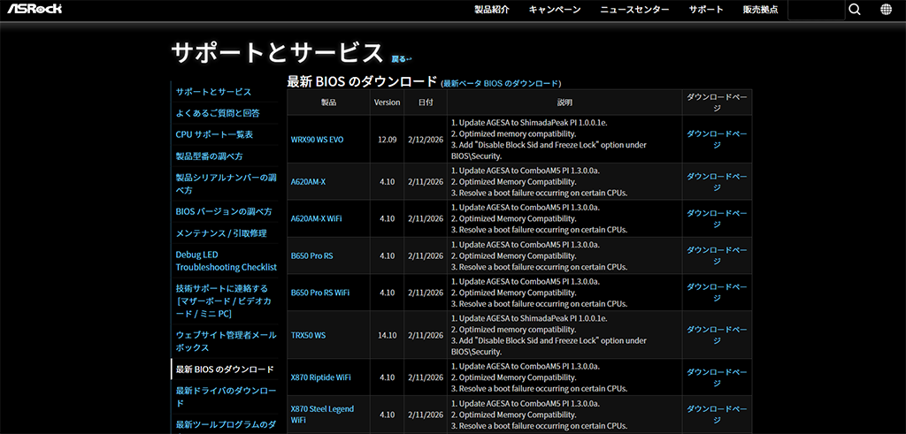Open the キャンペーン menu item

[555, 10]
